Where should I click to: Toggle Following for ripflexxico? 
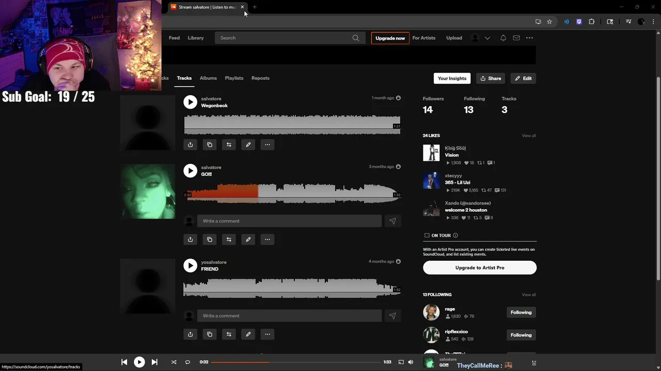[x=521, y=335]
